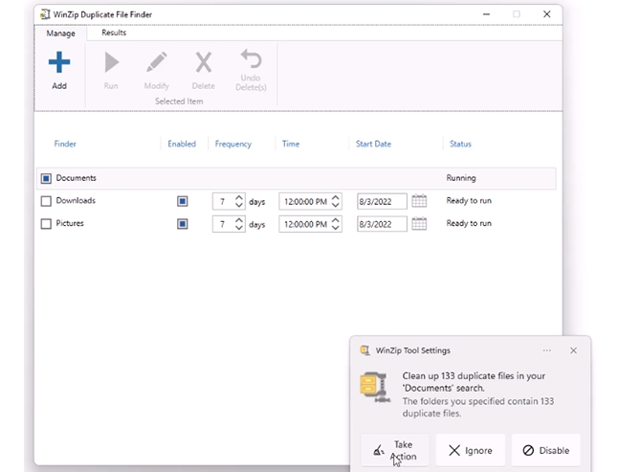618x472 pixels.
Task: Click the Modify pencil icon
Action: pyautogui.click(x=156, y=64)
